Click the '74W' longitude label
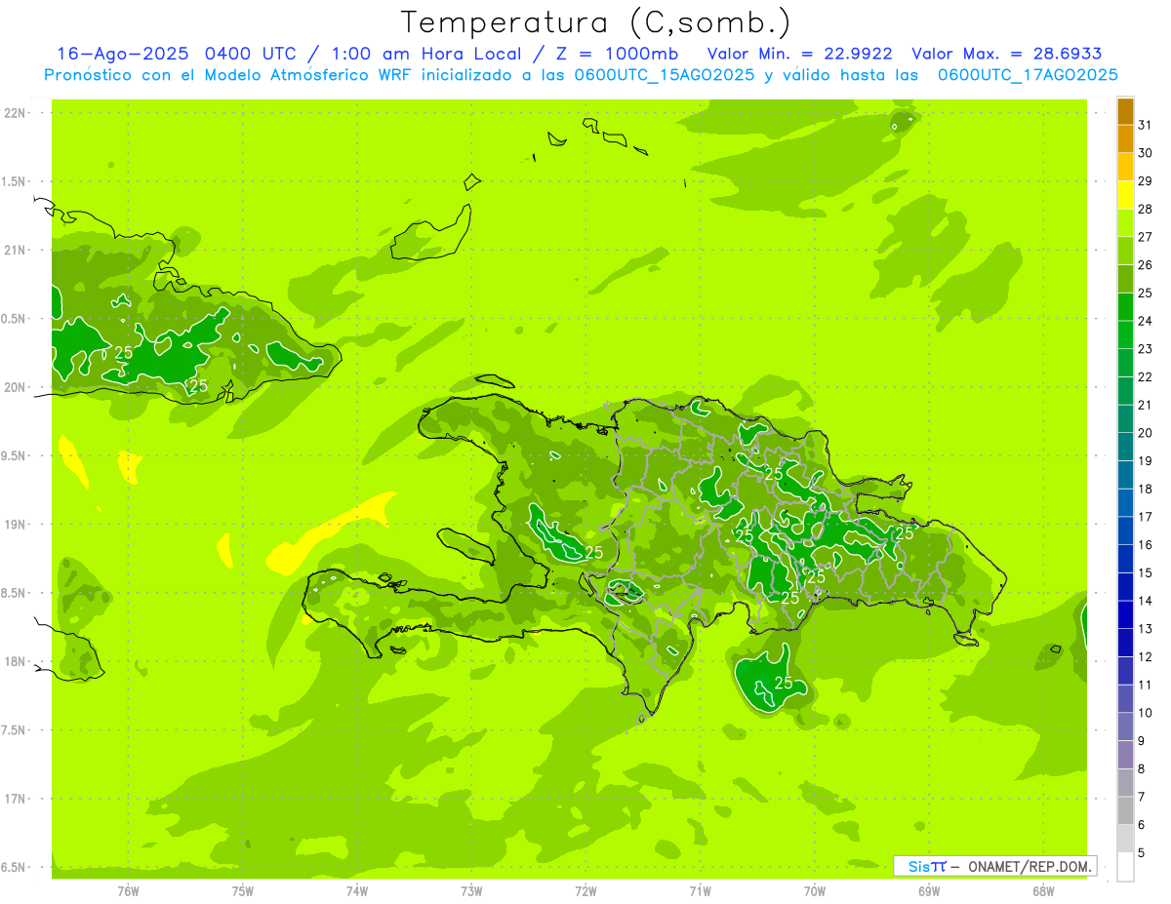Image resolution: width=1171 pixels, height=904 pixels. [357, 891]
